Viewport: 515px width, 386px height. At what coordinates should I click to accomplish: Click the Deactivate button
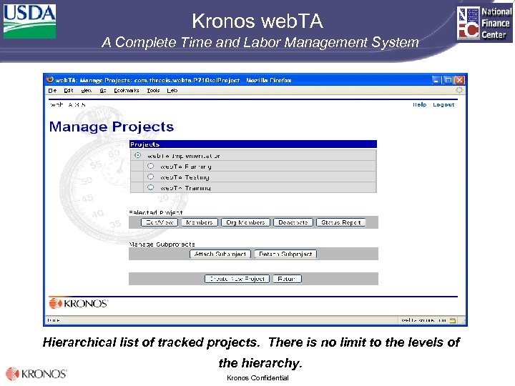pos(293,222)
